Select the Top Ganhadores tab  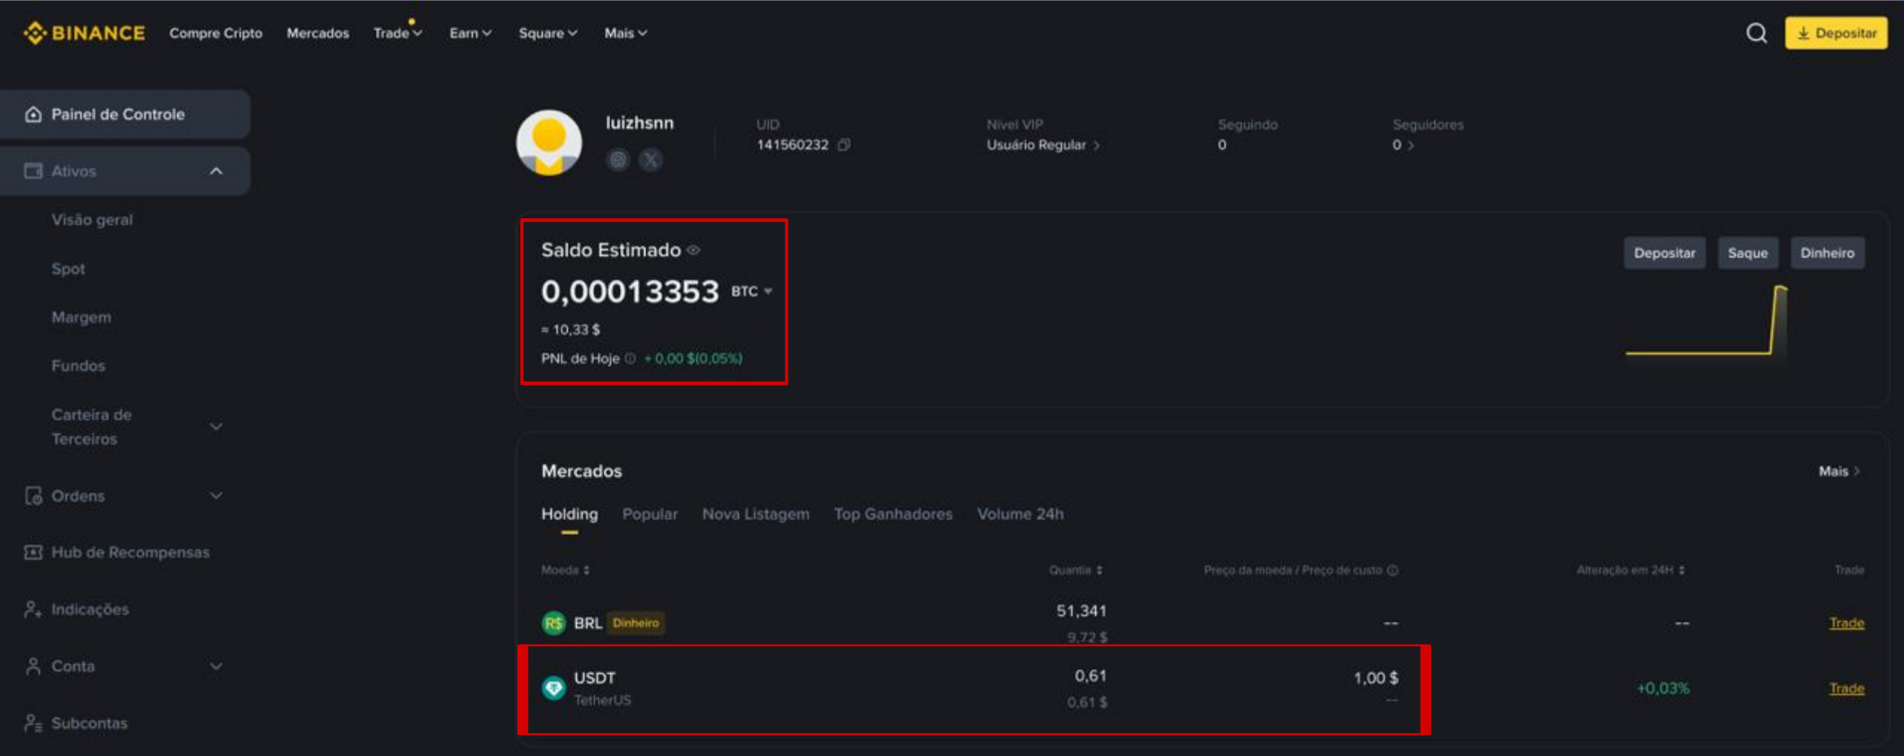tap(893, 514)
